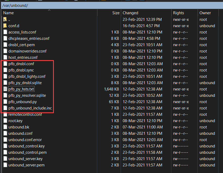Click the file icon next to dnsbl_cert.pem
223x173 pixels.
pyautogui.click(x=5, y=45)
